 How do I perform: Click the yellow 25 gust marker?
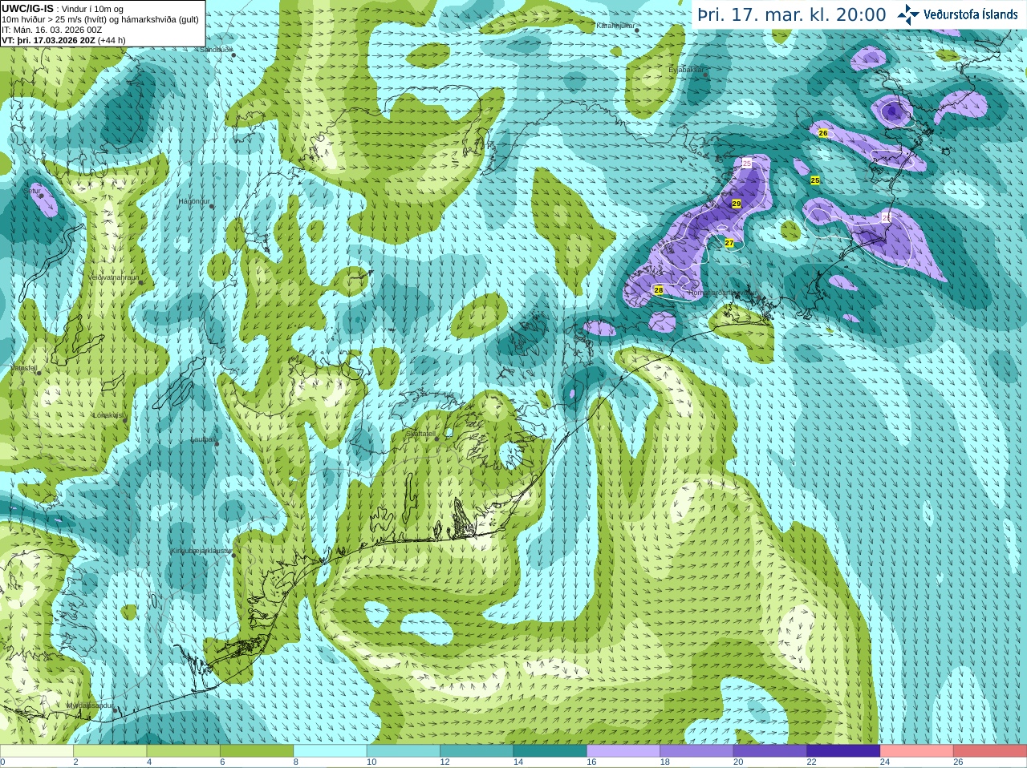pos(815,180)
